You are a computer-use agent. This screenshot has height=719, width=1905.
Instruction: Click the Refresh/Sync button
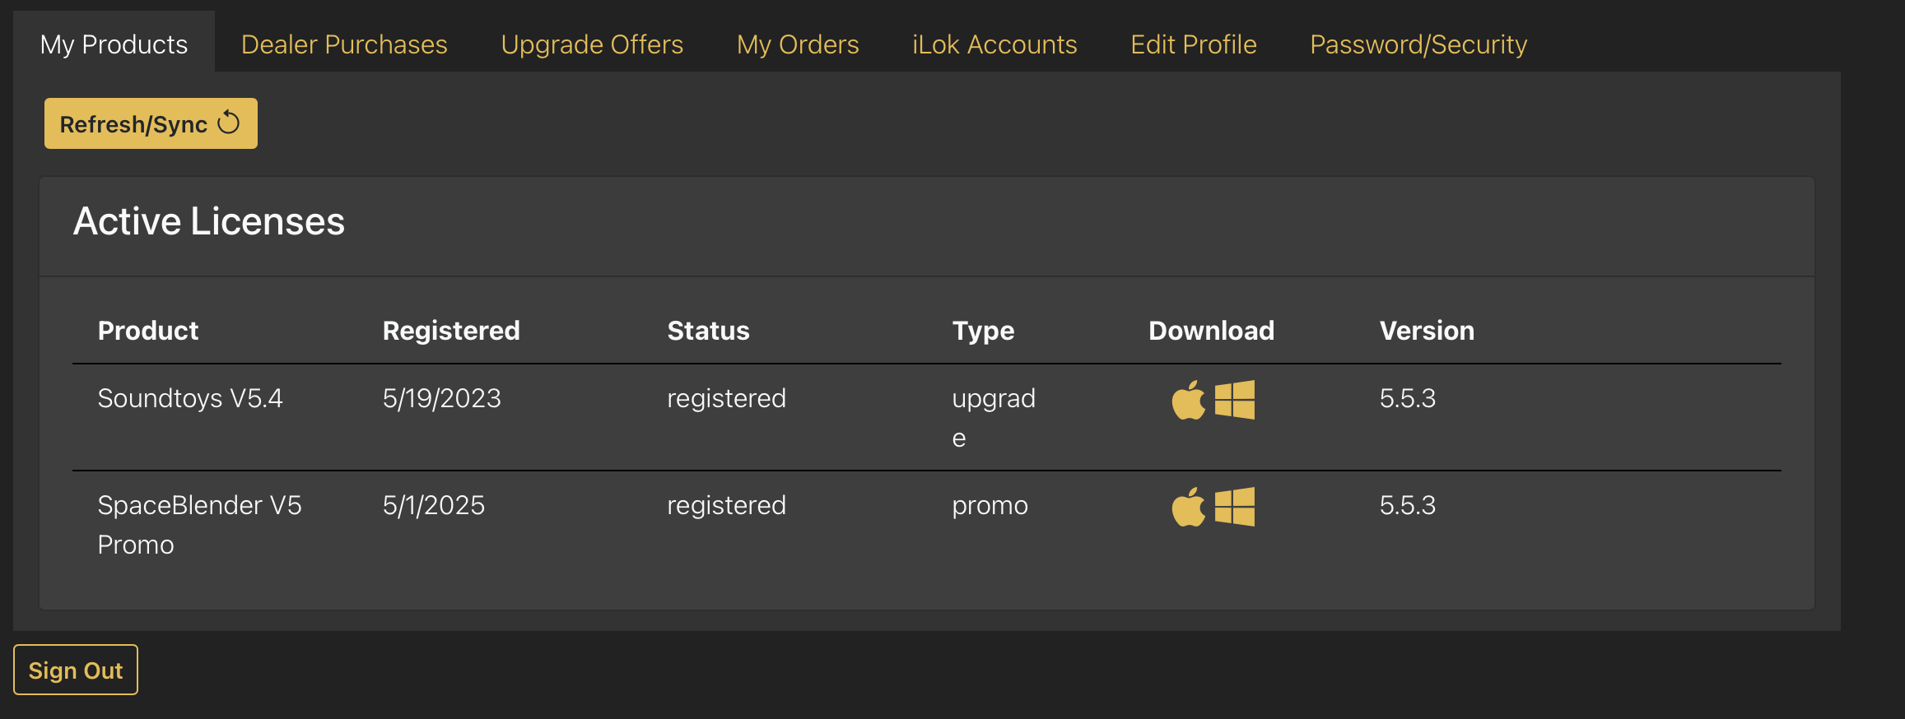click(151, 123)
